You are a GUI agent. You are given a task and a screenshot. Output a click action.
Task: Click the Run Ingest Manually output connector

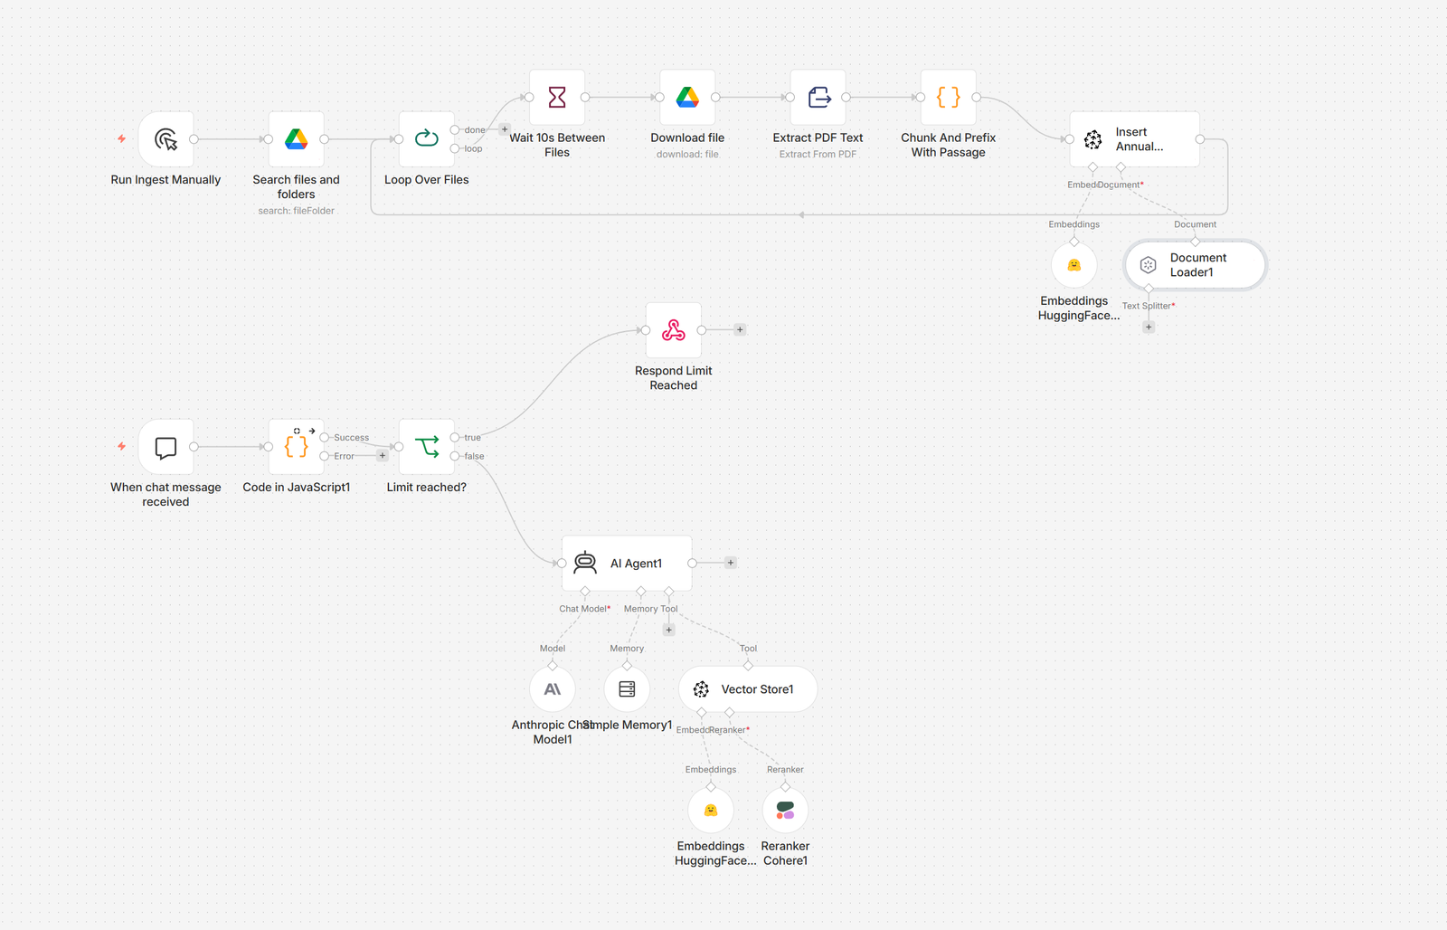click(x=194, y=139)
